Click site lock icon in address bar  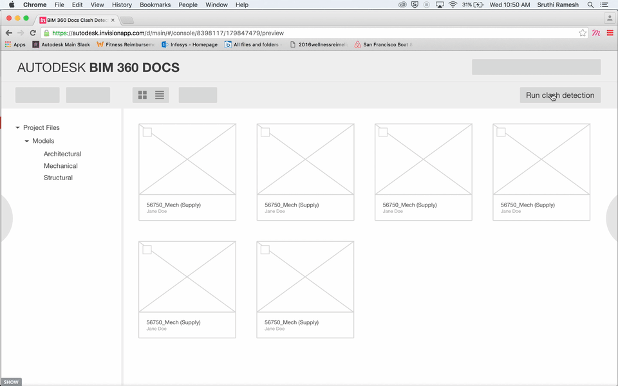point(46,33)
